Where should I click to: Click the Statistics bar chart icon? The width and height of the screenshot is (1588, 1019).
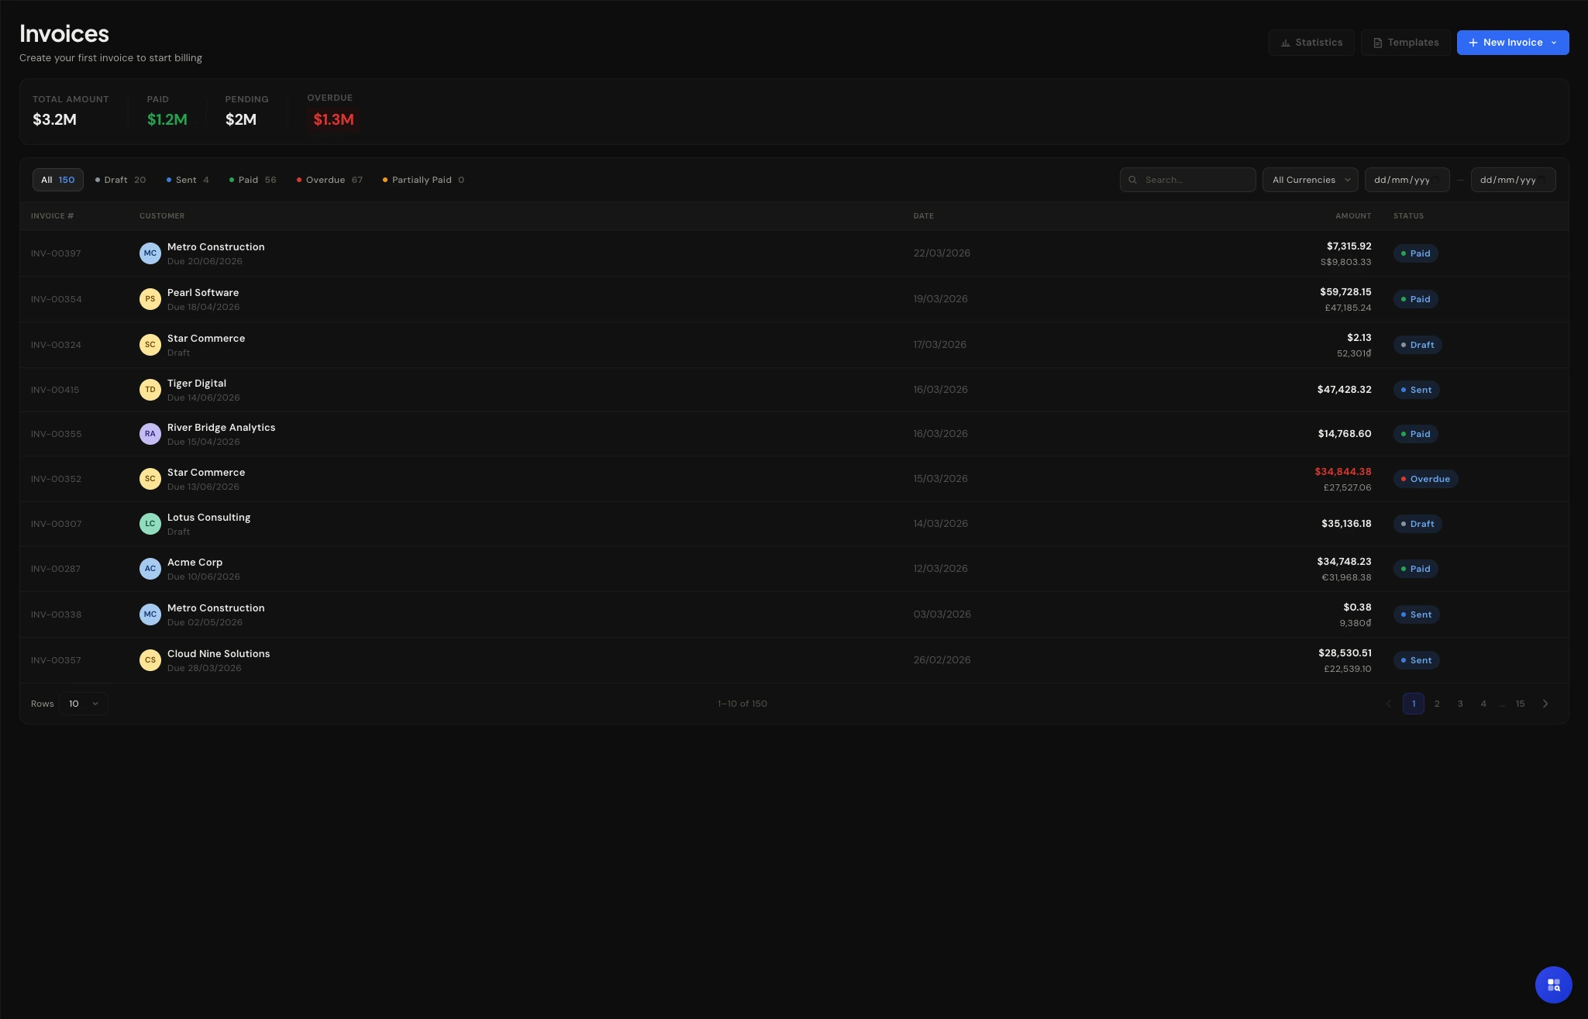[1285, 43]
